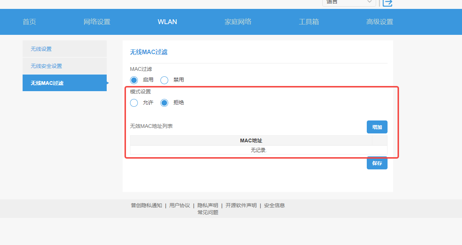The image size is (462, 245).
Task: Open the 普创隐私通知 footer link
Action: click(146, 205)
